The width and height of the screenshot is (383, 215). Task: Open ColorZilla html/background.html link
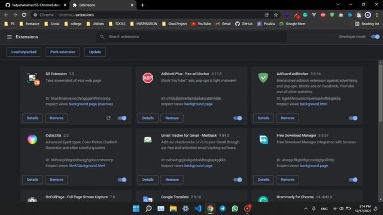click(x=87, y=166)
